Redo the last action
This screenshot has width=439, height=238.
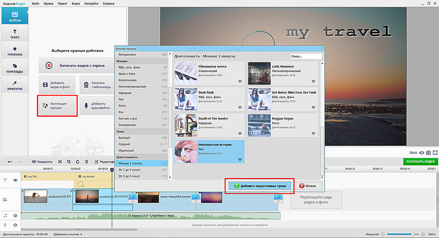pyautogui.click(x=19, y=162)
